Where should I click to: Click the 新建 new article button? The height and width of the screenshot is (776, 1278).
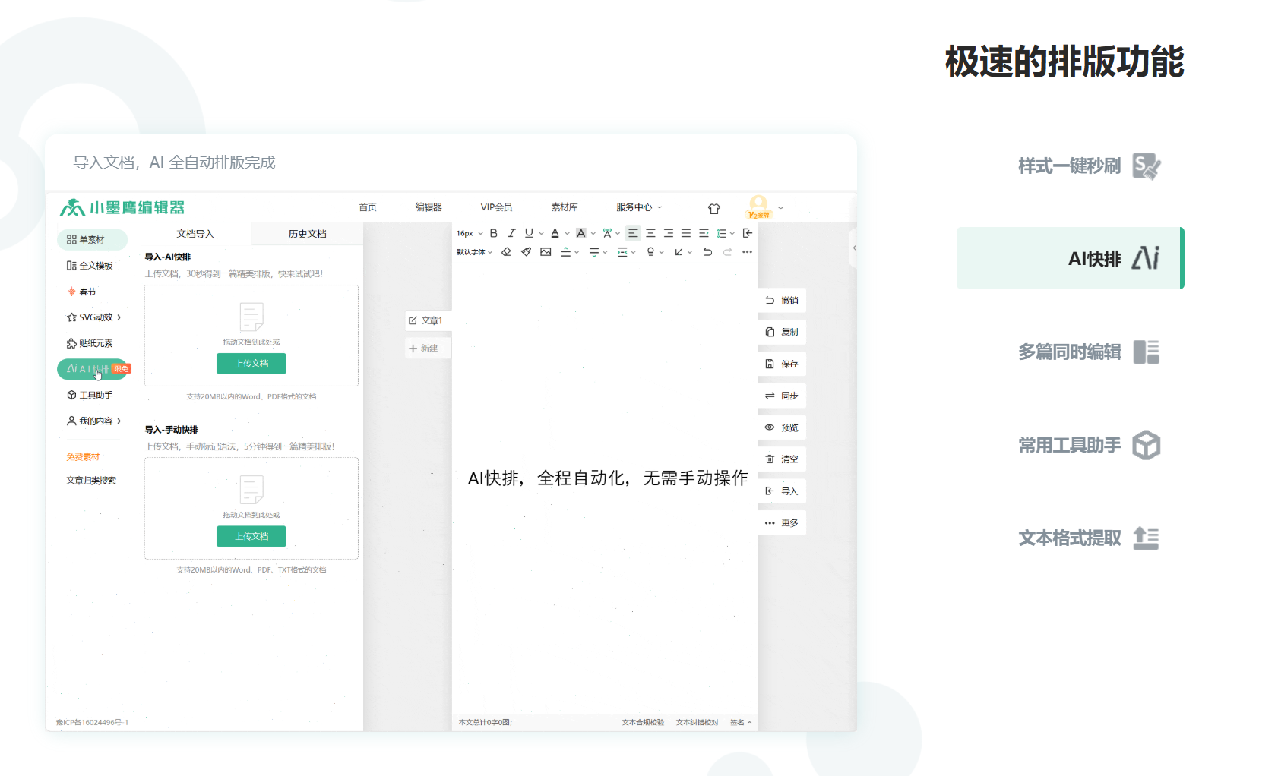[424, 349]
